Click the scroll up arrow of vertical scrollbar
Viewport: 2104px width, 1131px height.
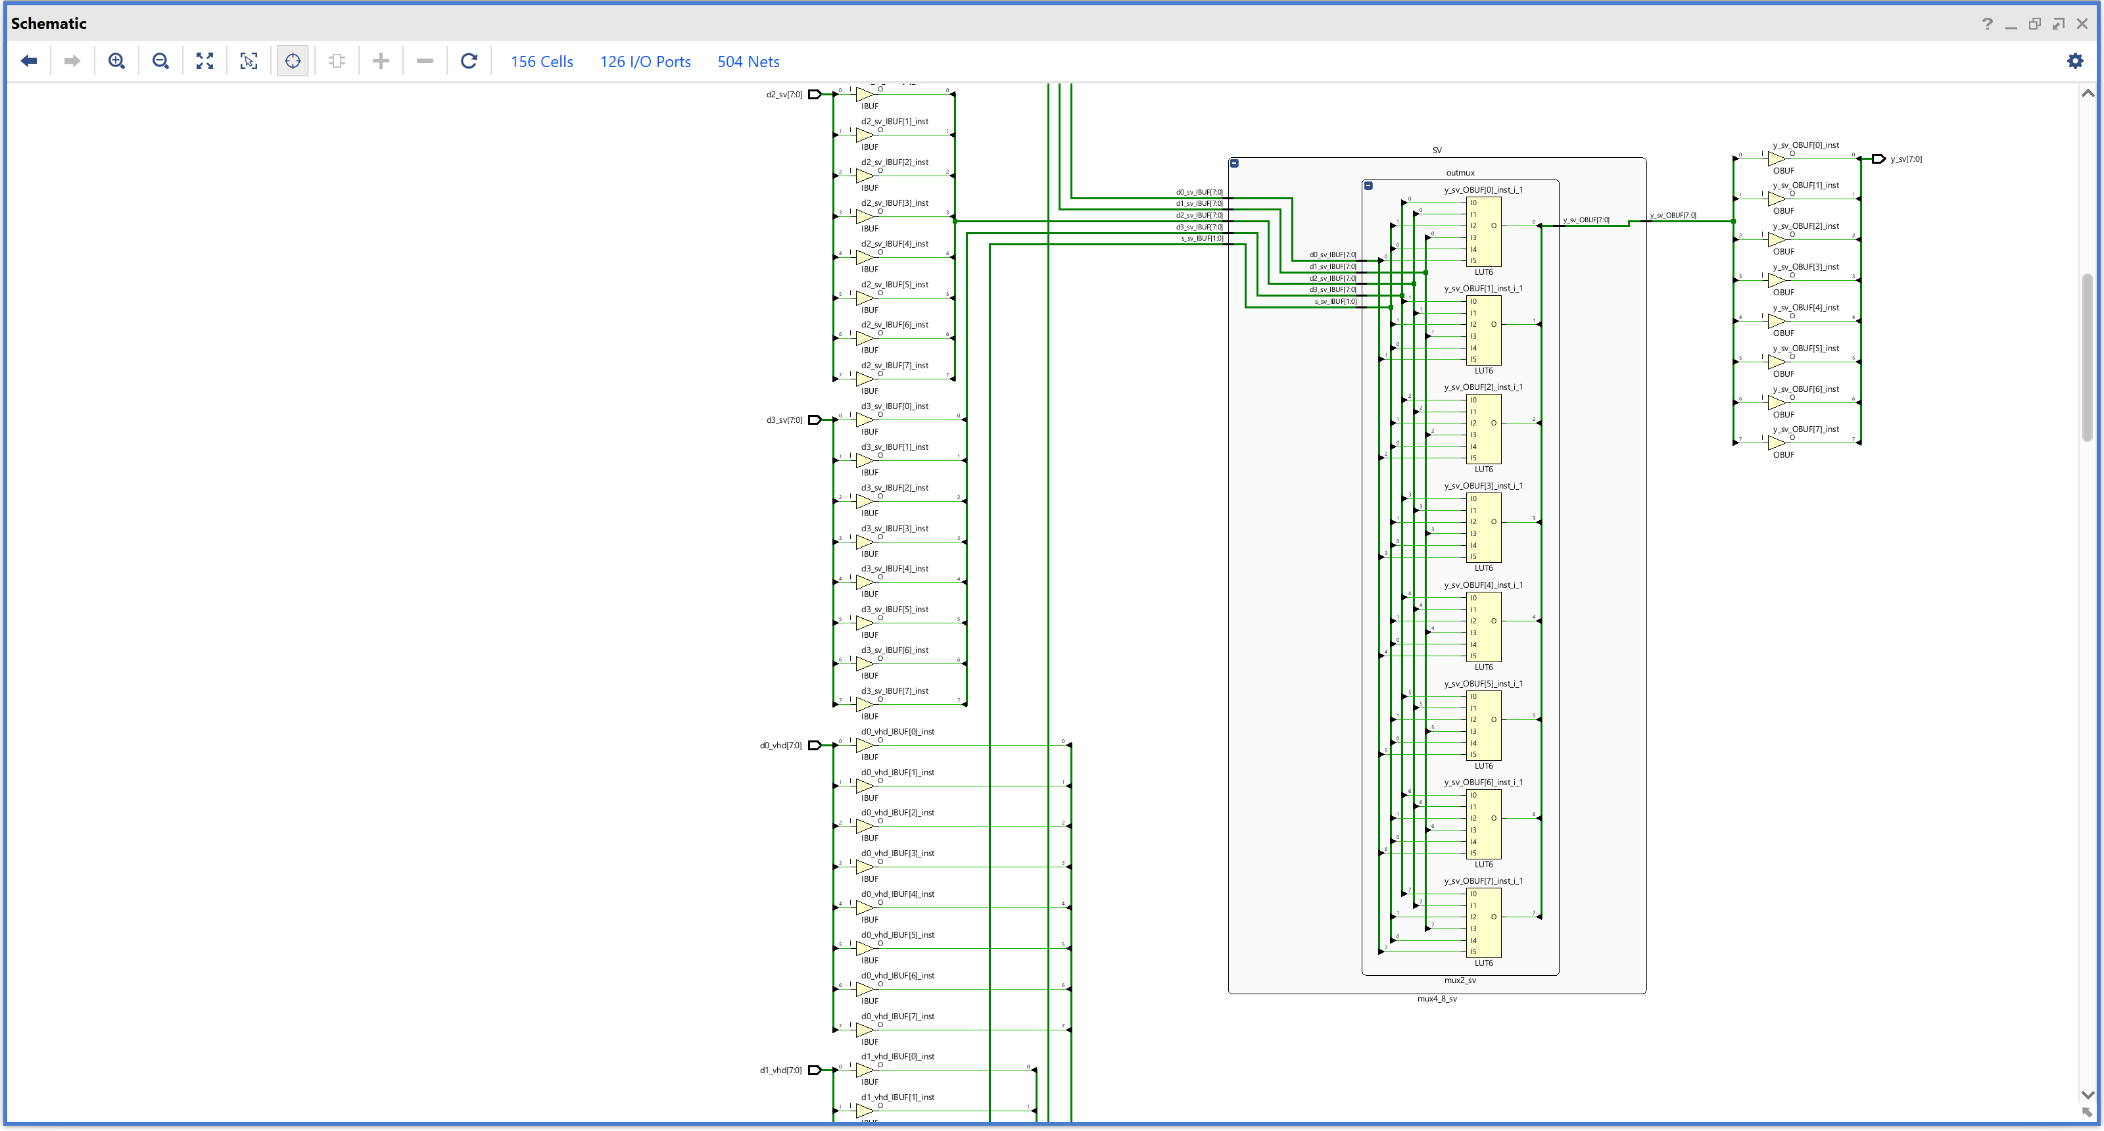tap(2088, 93)
